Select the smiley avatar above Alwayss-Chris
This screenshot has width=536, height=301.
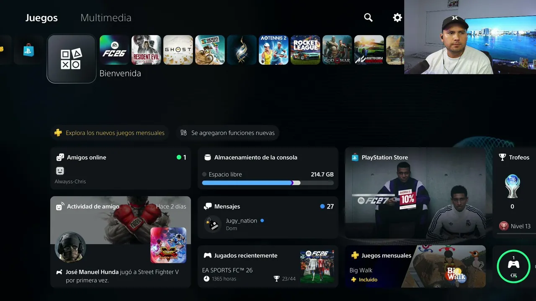[x=60, y=171]
